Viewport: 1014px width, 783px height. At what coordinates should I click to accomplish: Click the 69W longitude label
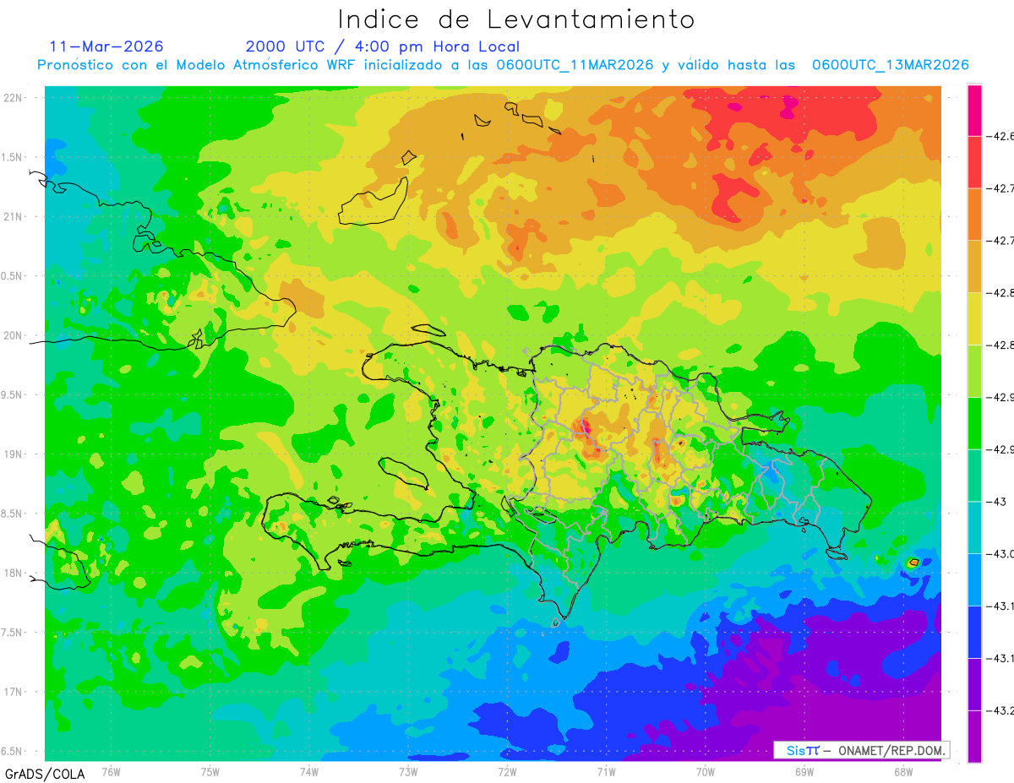[x=804, y=771]
